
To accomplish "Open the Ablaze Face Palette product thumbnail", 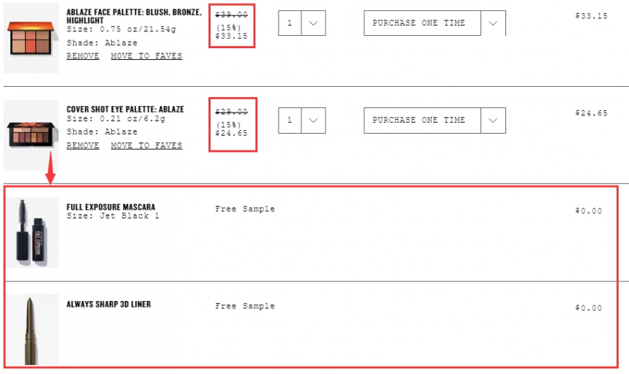I will (31, 38).
